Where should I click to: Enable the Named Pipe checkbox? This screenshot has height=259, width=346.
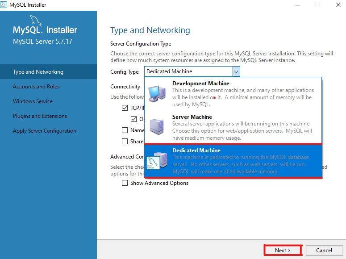click(x=125, y=130)
